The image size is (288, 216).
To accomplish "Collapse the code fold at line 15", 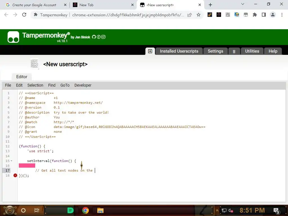I will (x=11, y=161).
